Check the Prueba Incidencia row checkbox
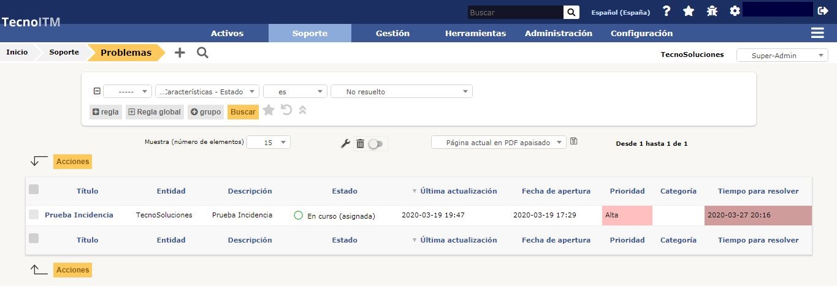 click(34, 214)
